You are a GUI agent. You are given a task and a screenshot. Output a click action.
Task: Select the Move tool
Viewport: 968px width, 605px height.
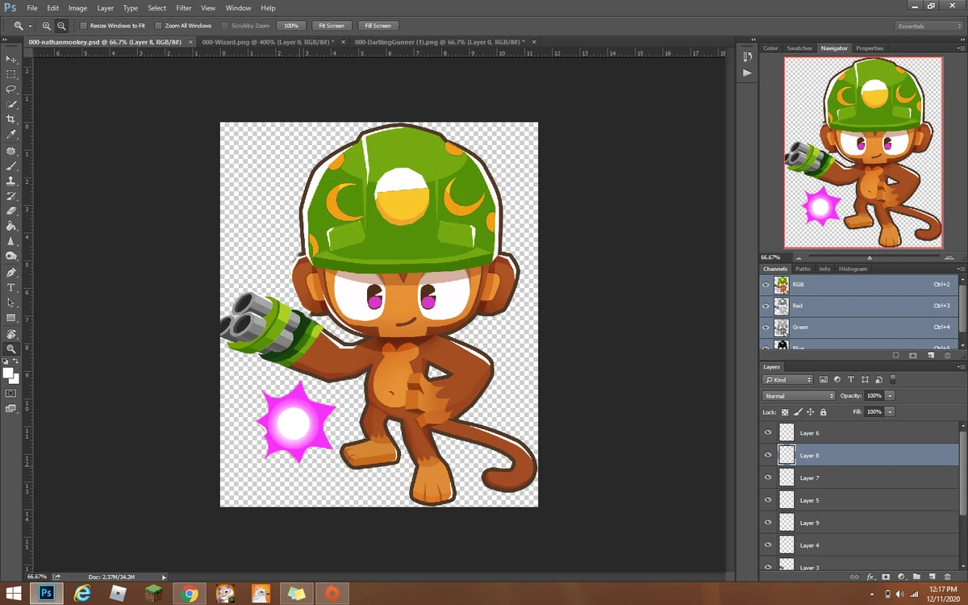pyautogui.click(x=11, y=59)
